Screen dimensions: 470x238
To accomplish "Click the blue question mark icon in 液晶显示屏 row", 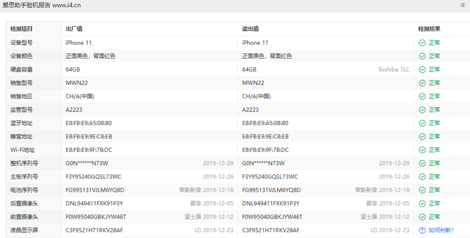I will point(422,230).
